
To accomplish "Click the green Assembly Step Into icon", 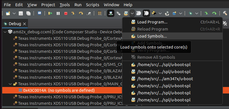I will tap(206, 13).
